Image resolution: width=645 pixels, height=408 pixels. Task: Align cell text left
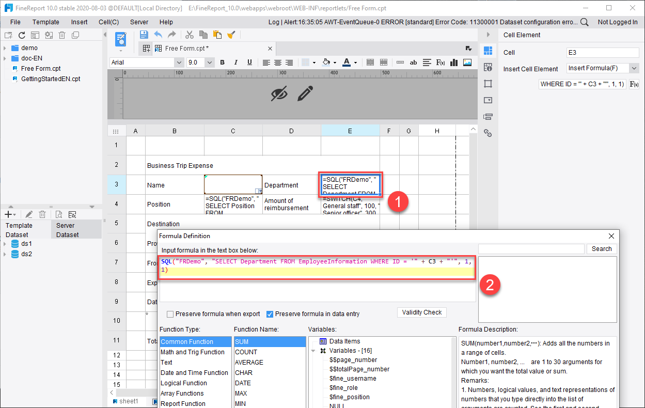[266, 62]
